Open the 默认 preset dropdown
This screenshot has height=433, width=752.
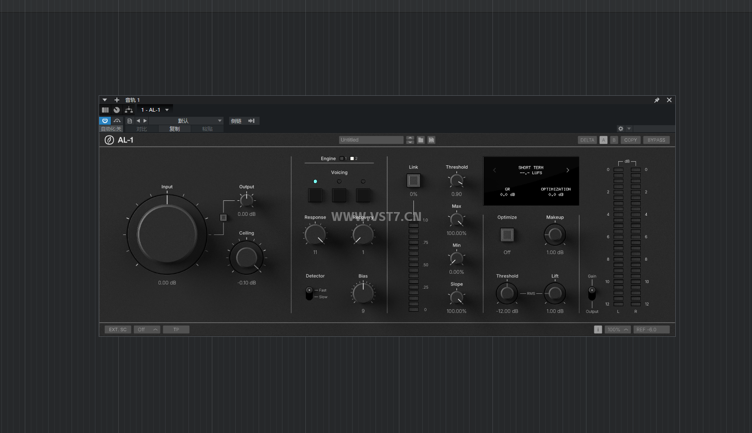pyautogui.click(x=186, y=121)
